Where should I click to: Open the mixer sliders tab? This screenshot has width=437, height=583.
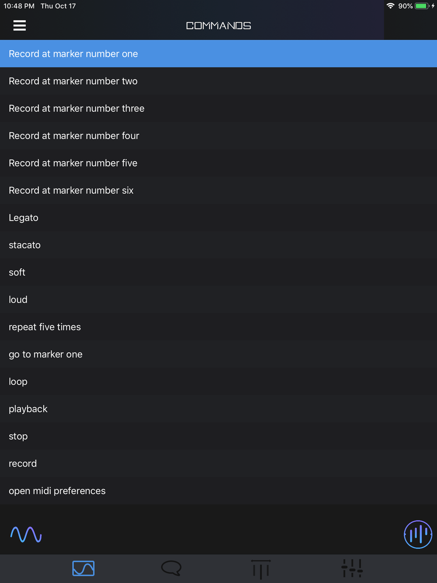coord(352,568)
